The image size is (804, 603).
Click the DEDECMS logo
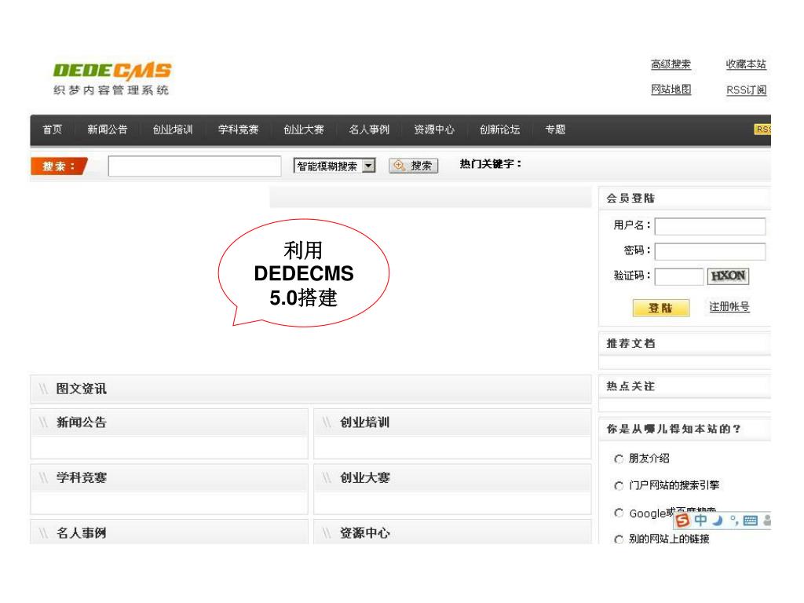111,79
